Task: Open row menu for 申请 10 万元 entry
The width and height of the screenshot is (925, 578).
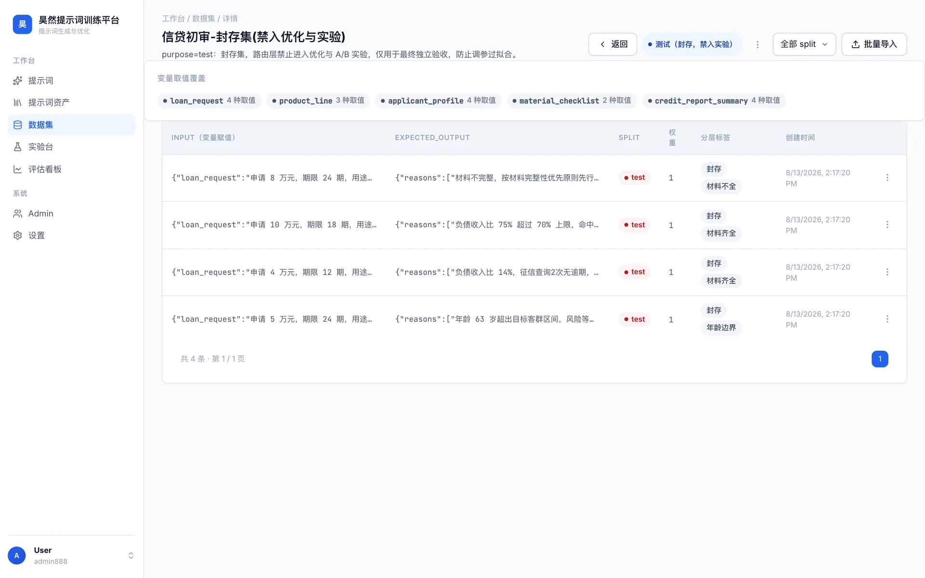Action: [887, 224]
